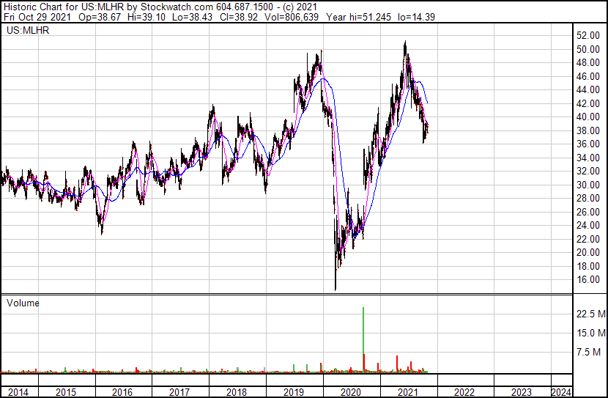Select the 2018 year label on time axis
The height and width of the screenshot is (398, 608).
point(237,392)
